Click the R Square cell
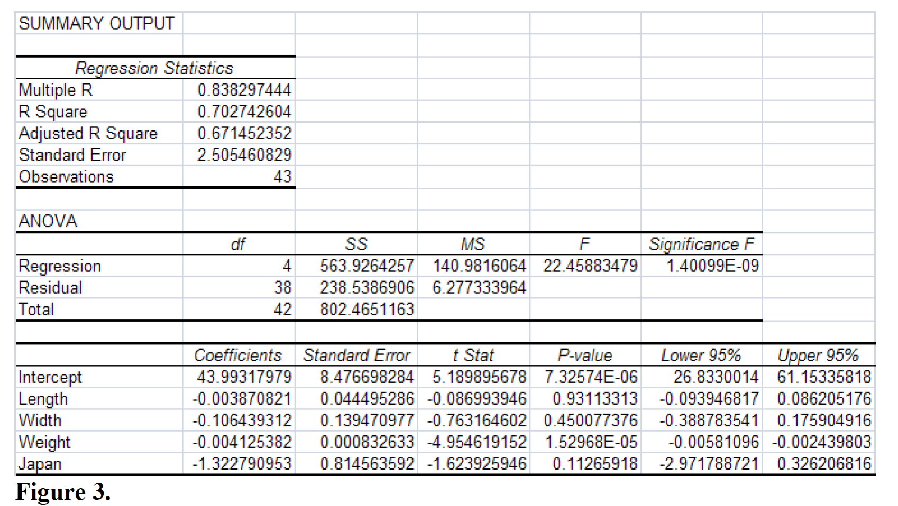This screenshot has height=506, width=898. click(52, 111)
